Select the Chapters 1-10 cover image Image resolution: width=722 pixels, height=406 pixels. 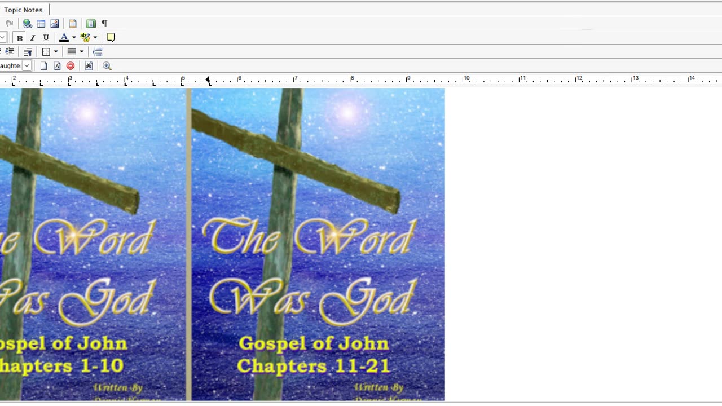(93, 244)
